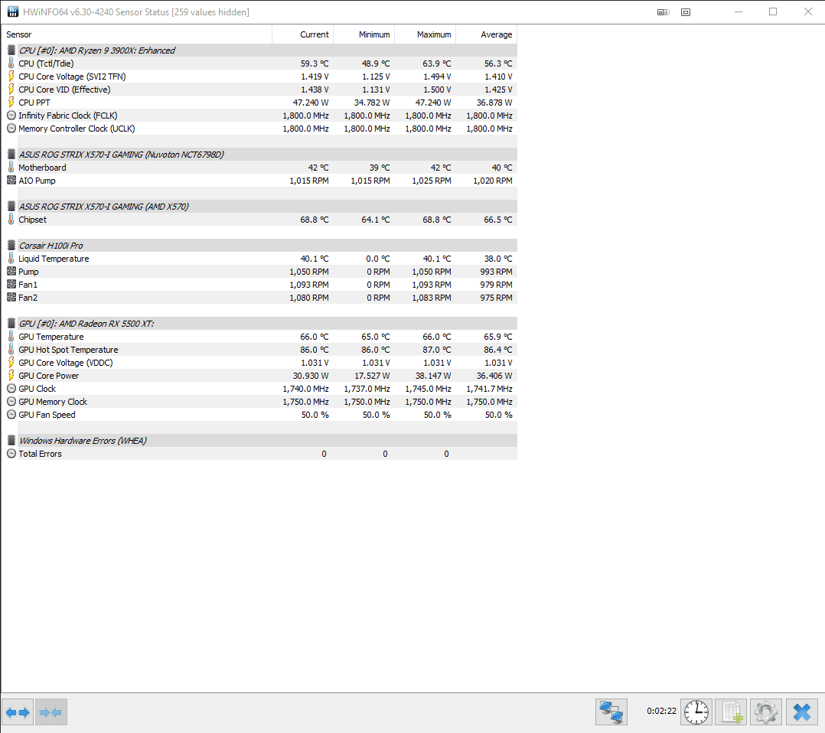Reset the elapsed time clock button

[x=696, y=712]
